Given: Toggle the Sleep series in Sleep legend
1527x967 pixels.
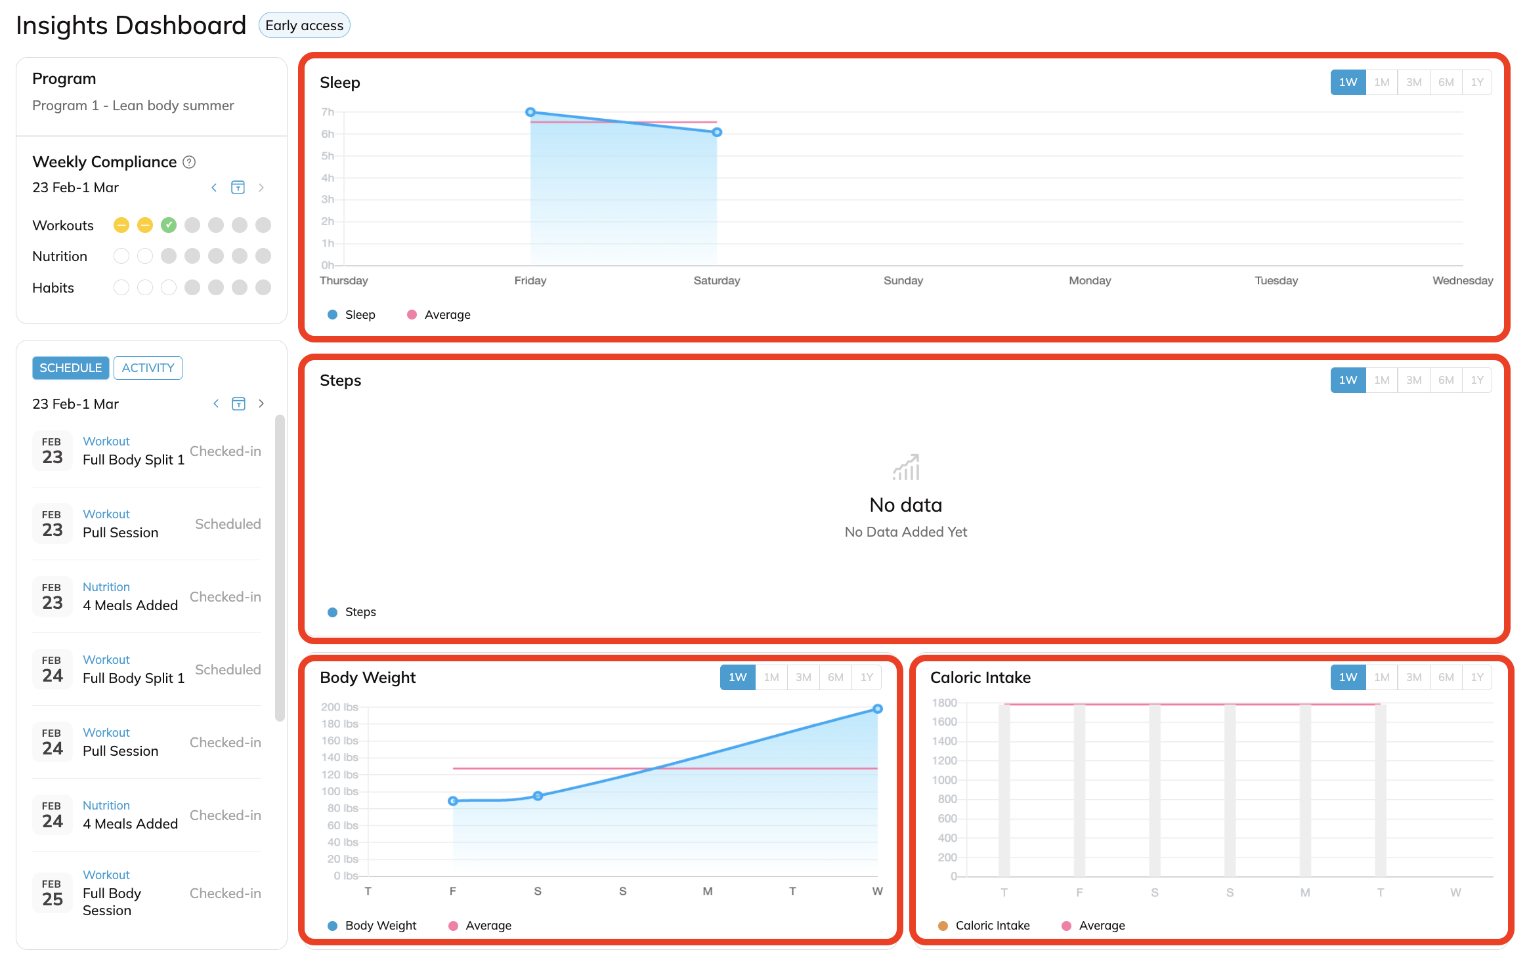Looking at the screenshot, I should point(352,315).
